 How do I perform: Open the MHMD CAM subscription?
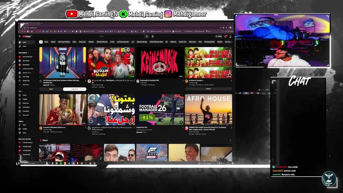pyautogui.click(x=27, y=81)
